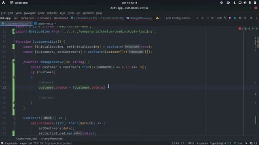Open the Run menu
259x145 pixels.
point(62,13)
